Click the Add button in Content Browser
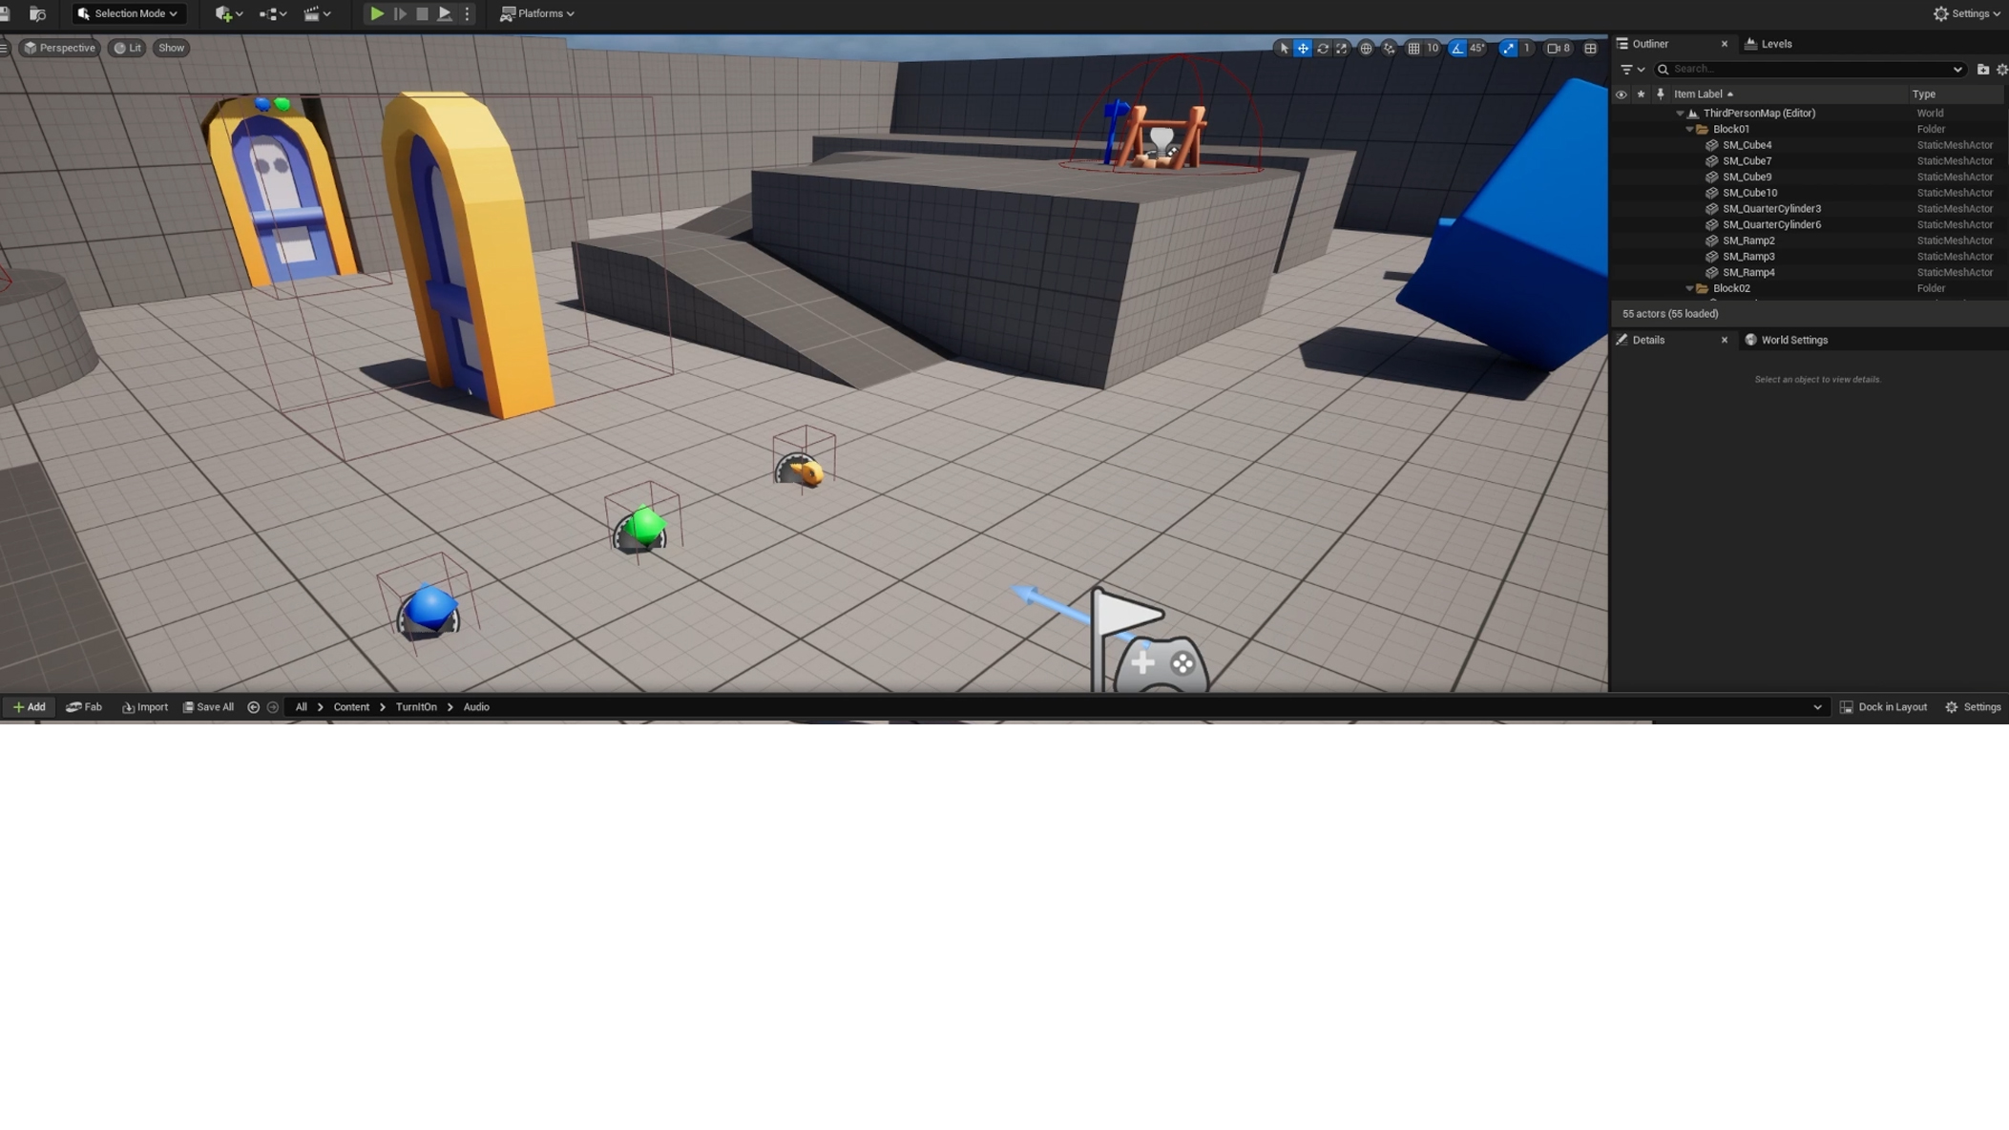The height and width of the screenshot is (1130, 2009). click(x=29, y=707)
